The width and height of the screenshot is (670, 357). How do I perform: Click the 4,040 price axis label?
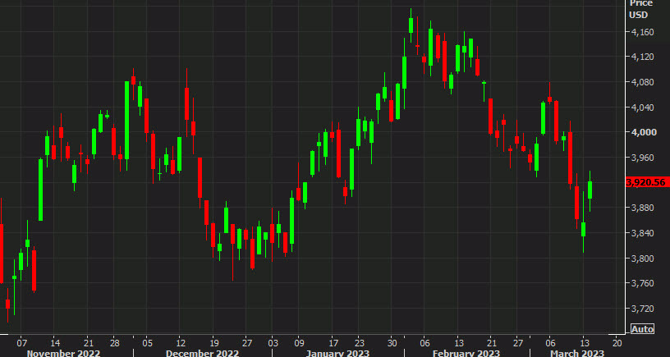coord(644,108)
